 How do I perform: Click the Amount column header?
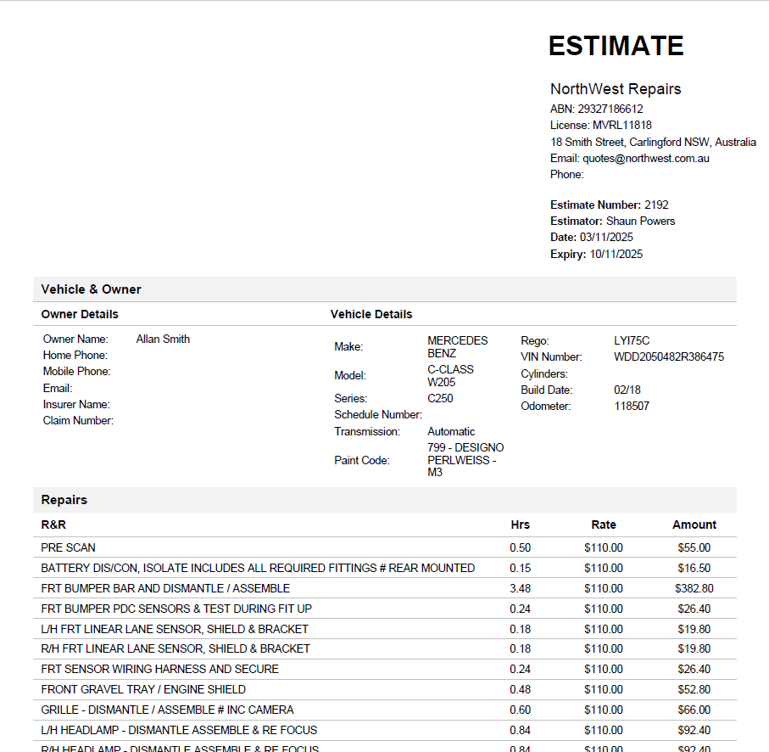tap(694, 525)
